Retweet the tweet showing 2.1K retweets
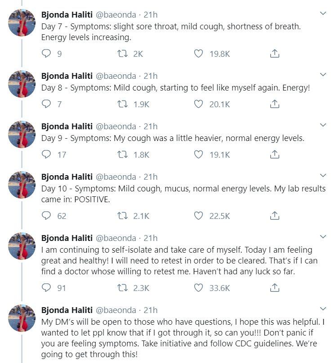This screenshot has width=335, height=363. (122, 216)
